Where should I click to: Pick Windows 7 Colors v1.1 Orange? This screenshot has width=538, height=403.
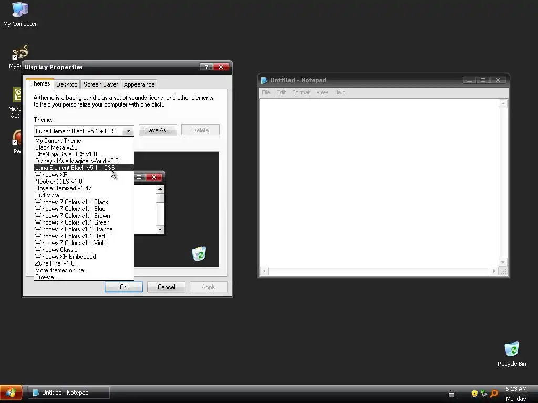84,230
